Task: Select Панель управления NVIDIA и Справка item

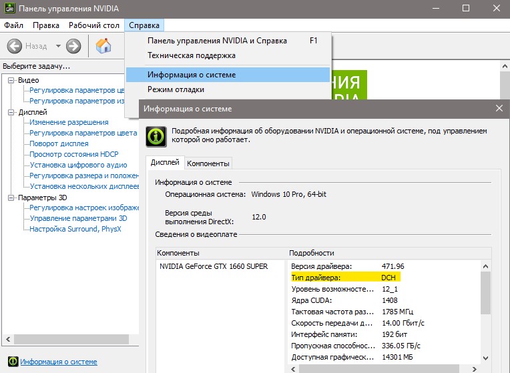Action: (228, 41)
